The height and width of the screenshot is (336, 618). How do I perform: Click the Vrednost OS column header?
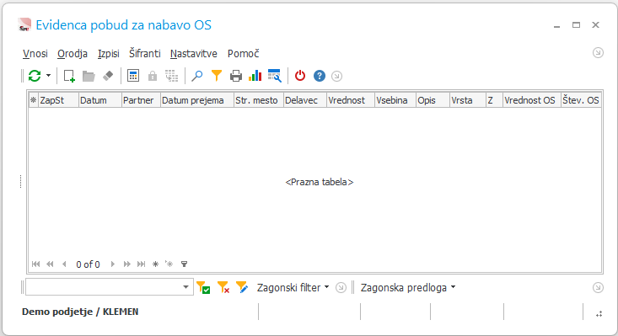coord(532,100)
